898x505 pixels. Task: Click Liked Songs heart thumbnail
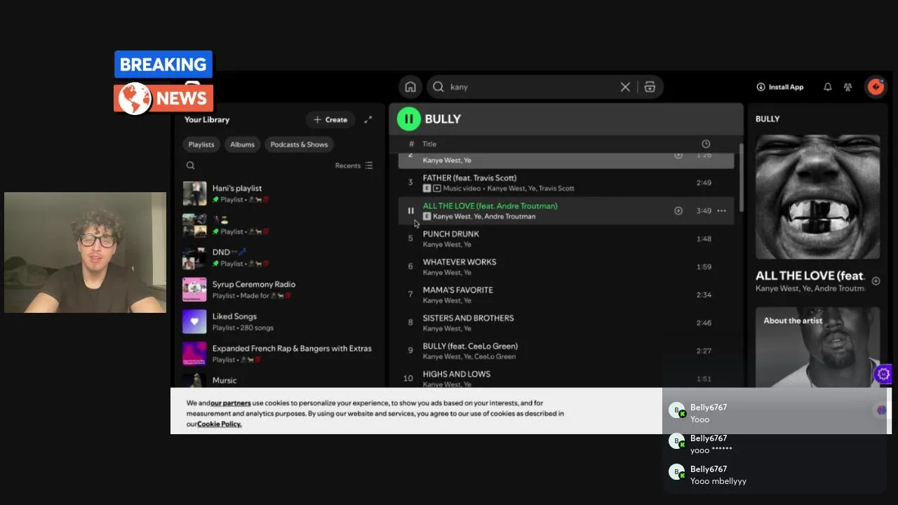coord(194,322)
